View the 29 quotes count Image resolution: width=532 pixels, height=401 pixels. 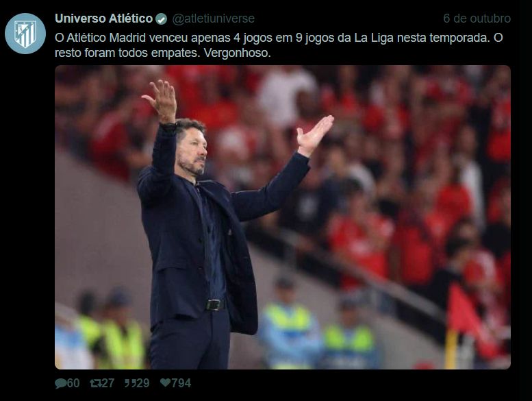[x=142, y=383]
